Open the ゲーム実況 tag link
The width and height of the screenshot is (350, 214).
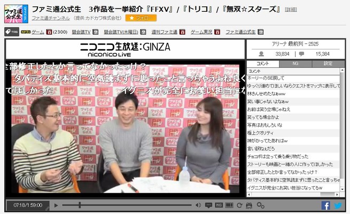coord(201,32)
